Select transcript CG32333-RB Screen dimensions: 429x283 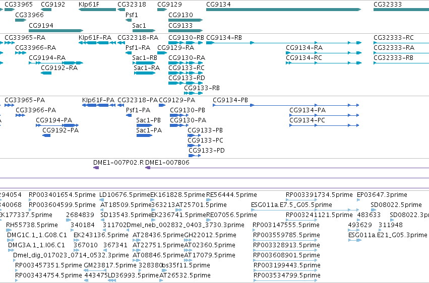401,63
